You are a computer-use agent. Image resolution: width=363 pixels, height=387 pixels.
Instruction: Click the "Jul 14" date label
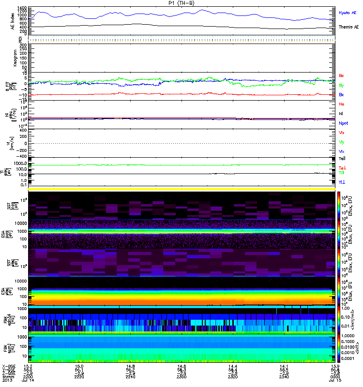[x=28, y=380]
